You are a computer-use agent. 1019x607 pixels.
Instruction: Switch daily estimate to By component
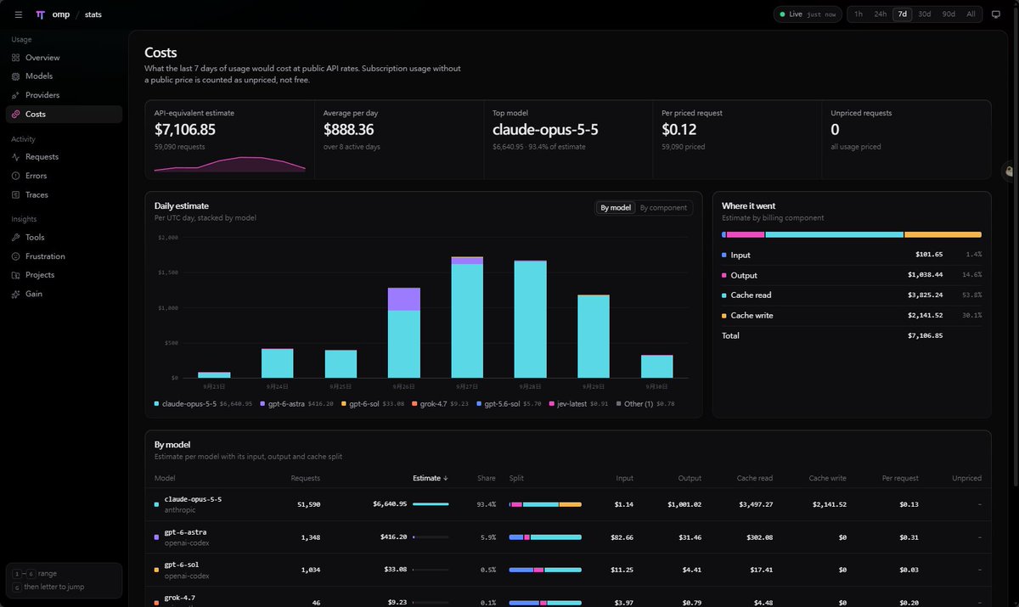coord(663,207)
